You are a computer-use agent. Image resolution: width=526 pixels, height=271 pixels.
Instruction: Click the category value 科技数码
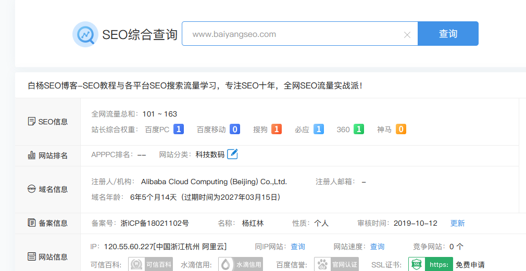point(210,154)
